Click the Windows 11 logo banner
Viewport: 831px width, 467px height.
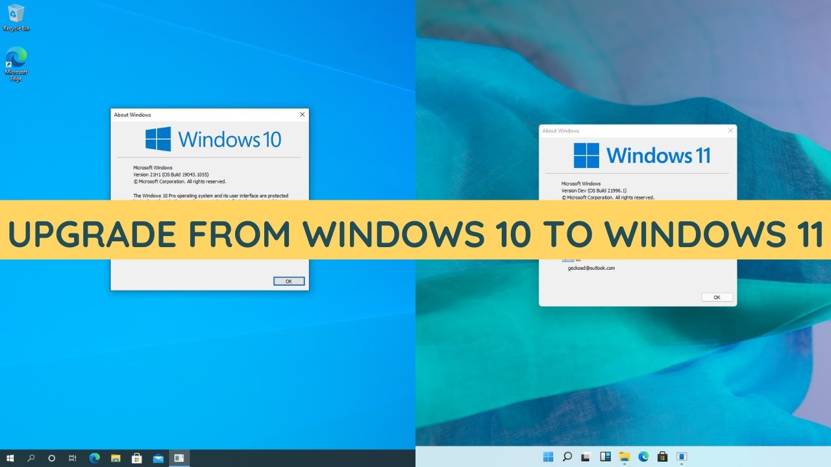coord(641,155)
